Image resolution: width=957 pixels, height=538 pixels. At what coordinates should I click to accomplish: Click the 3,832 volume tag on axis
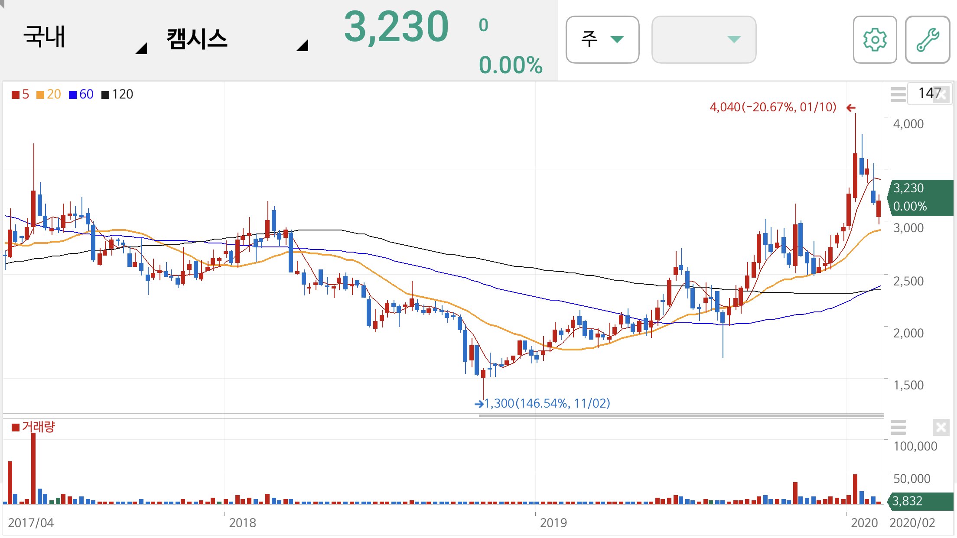coord(920,501)
